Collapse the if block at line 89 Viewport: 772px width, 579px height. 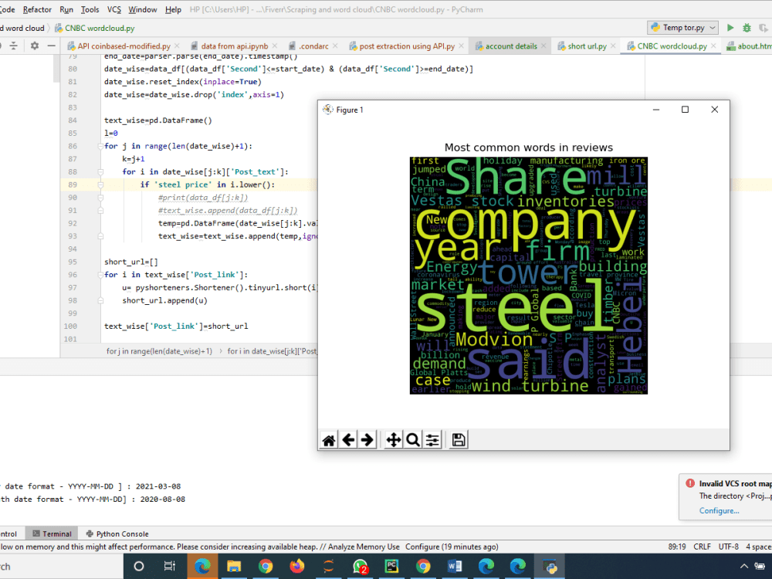coord(100,185)
